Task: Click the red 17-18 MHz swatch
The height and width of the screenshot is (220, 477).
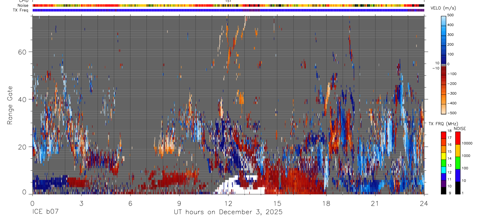Action: tap(444, 135)
